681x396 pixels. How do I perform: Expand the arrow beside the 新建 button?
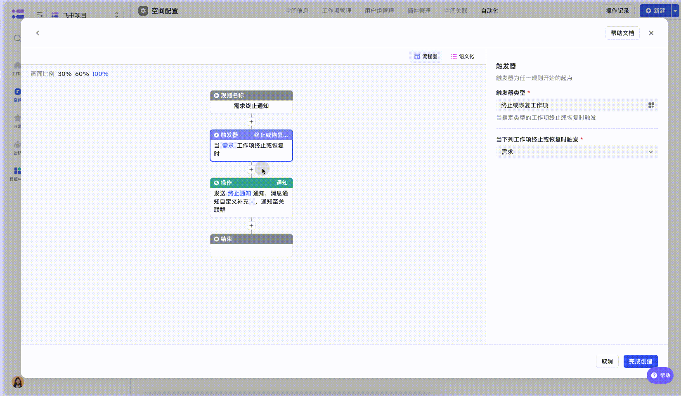pyautogui.click(x=675, y=11)
